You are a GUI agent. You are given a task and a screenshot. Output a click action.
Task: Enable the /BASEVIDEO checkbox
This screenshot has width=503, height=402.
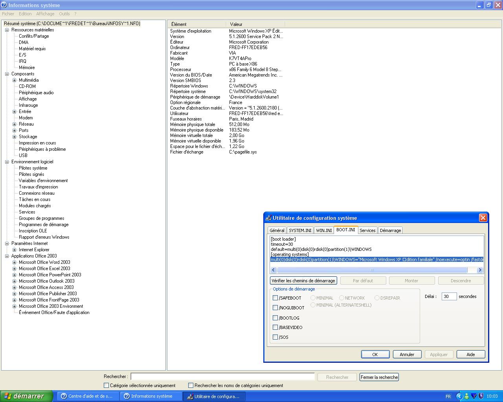pyautogui.click(x=275, y=327)
